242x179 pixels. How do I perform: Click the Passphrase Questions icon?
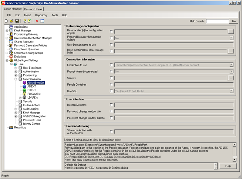[11, 49]
